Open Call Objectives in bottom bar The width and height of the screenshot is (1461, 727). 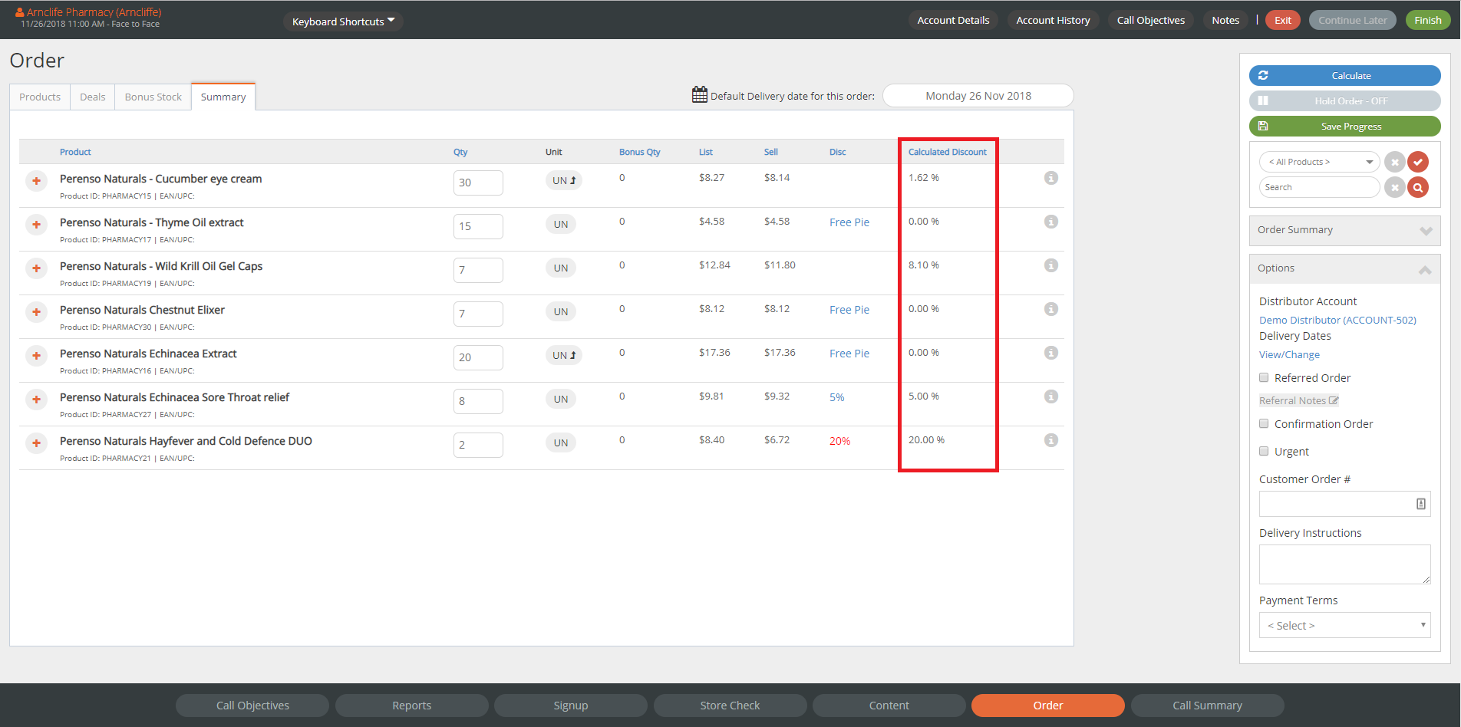click(x=252, y=706)
